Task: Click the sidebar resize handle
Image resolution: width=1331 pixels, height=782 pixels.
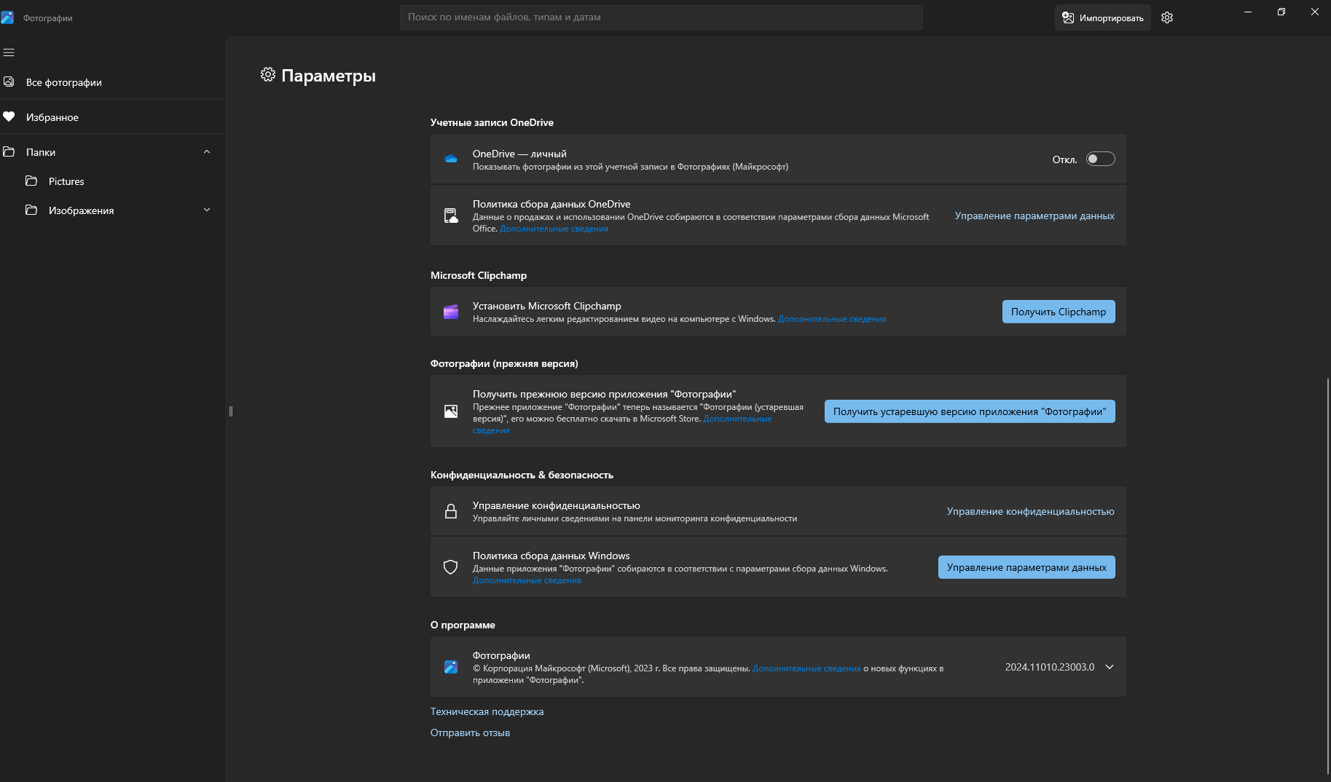Action: pyautogui.click(x=231, y=411)
